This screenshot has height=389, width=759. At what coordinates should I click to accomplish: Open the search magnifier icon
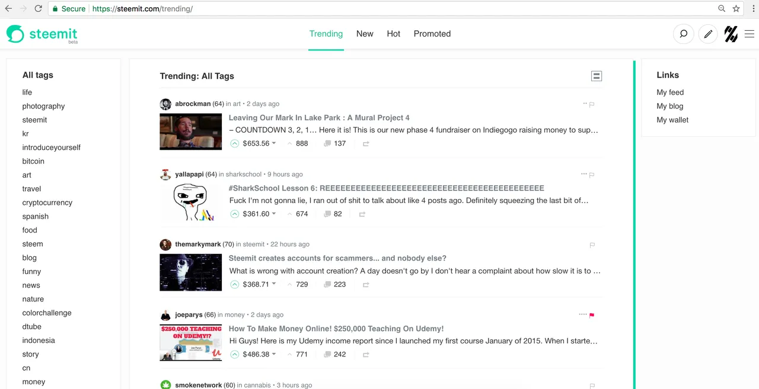683,34
